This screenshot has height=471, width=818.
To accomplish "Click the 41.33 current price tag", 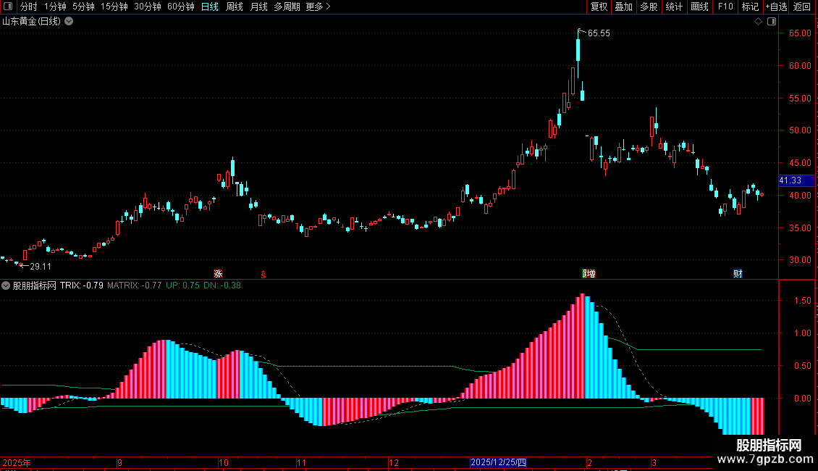I will pyautogui.click(x=796, y=180).
